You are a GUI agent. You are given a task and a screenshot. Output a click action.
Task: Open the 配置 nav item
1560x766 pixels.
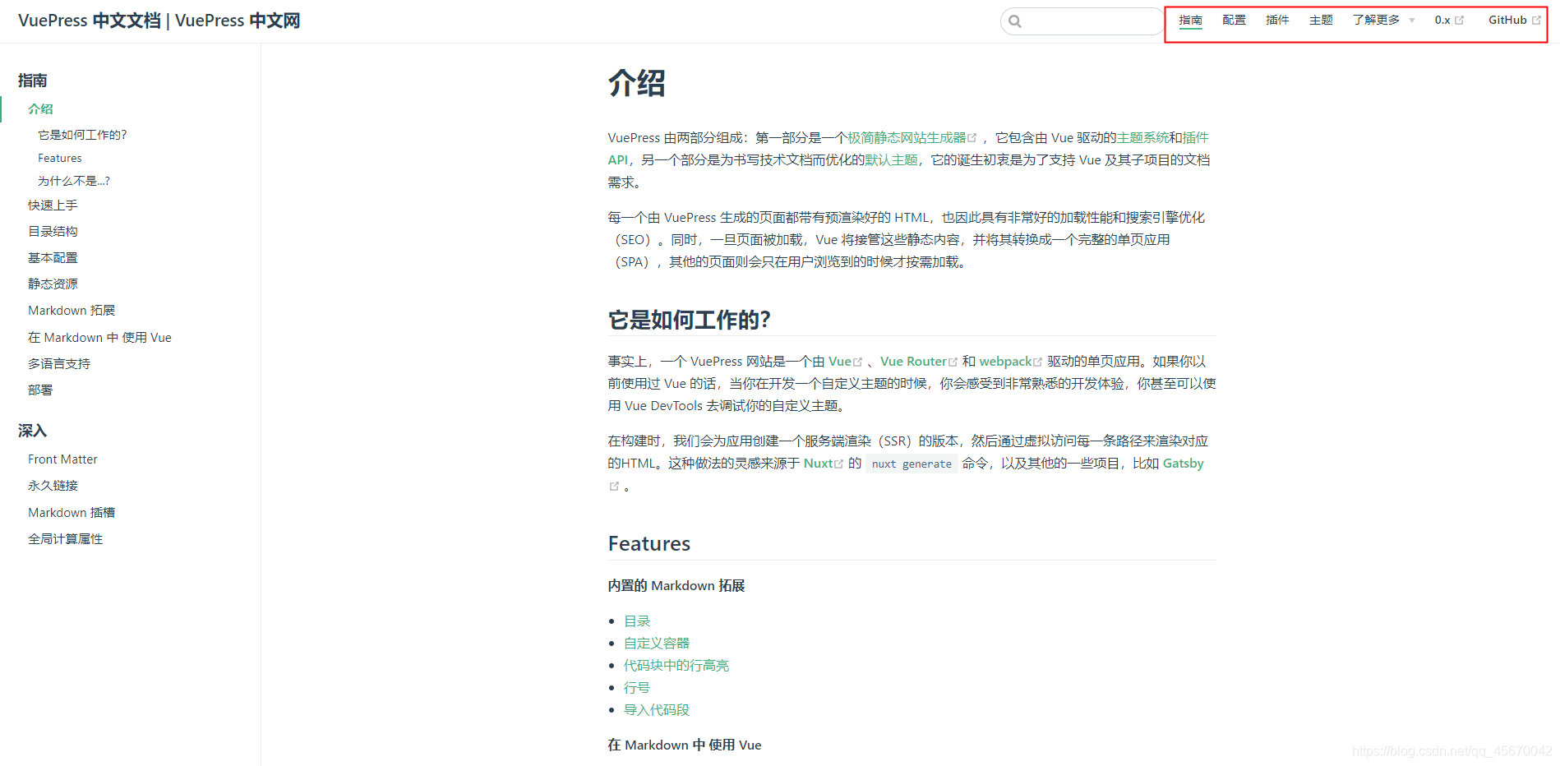pyautogui.click(x=1234, y=21)
